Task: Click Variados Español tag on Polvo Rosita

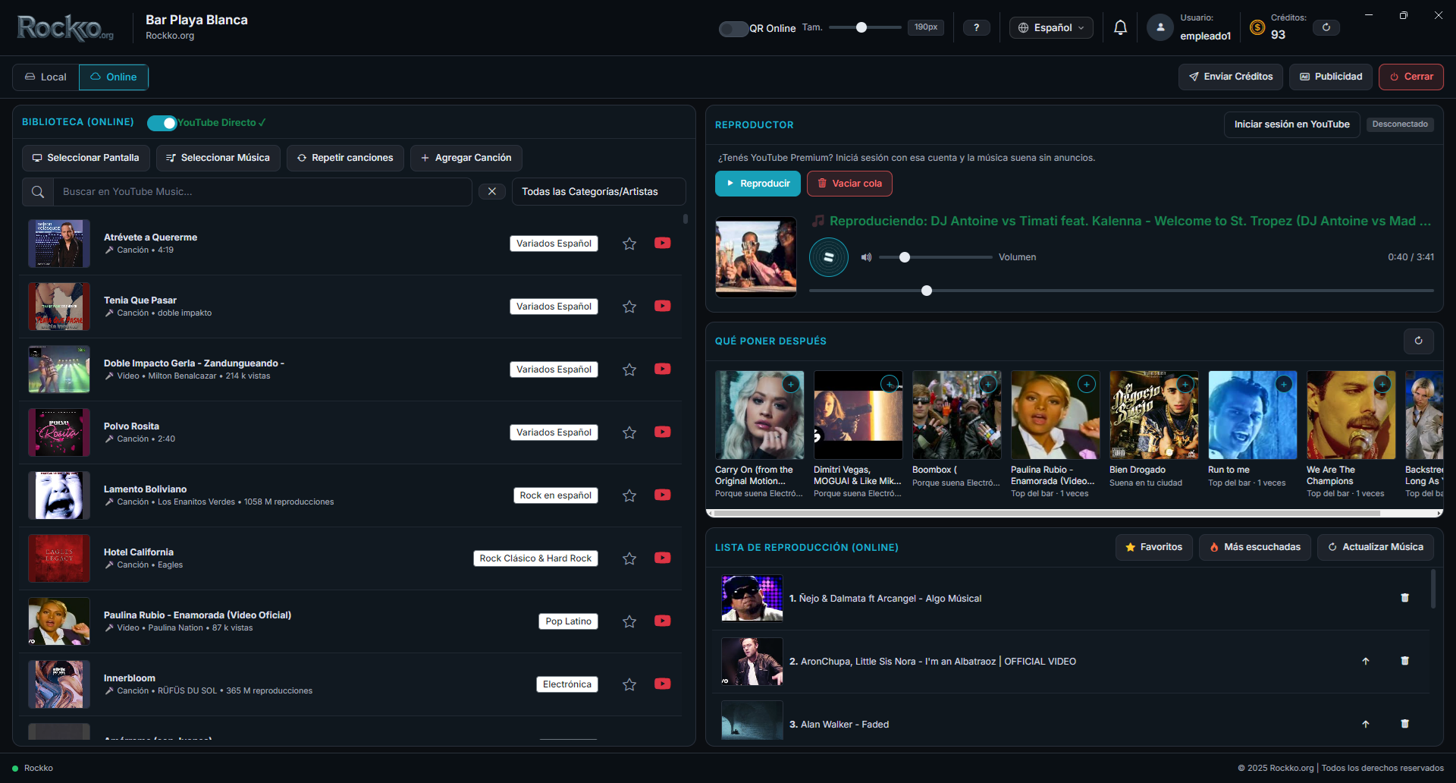Action: 554,432
